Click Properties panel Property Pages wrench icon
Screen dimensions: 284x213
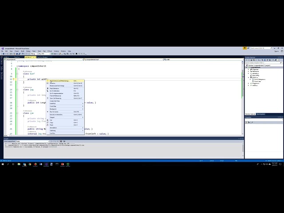tap(252, 122)
